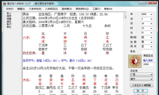Open the 八字命例(B) menu
The width and height of the screenshot is (159, 95).
(35, 9)
